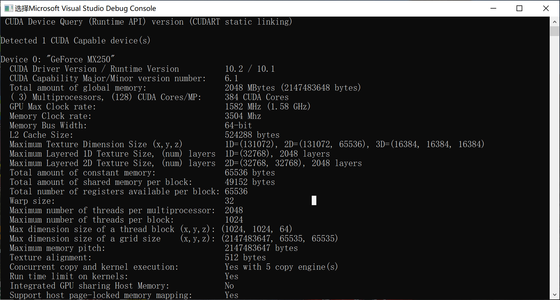Click '2048 MBytes (2147483648 bytes)' value
This screenshot has height=300, width=560.
pos(293,88)
